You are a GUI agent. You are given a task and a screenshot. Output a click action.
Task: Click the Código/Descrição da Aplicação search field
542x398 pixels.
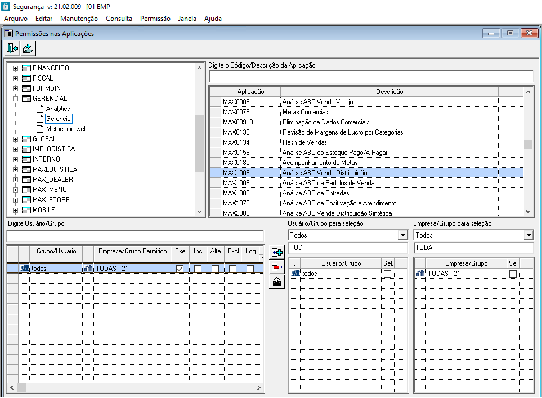[x=371, y=77]
